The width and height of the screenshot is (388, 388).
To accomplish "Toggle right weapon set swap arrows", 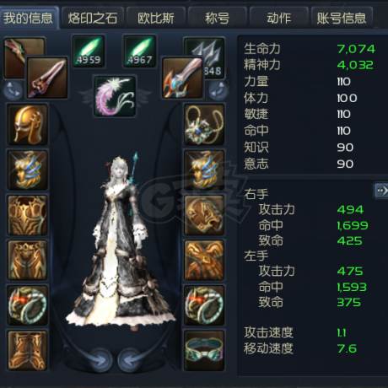I will pos(218,90).
